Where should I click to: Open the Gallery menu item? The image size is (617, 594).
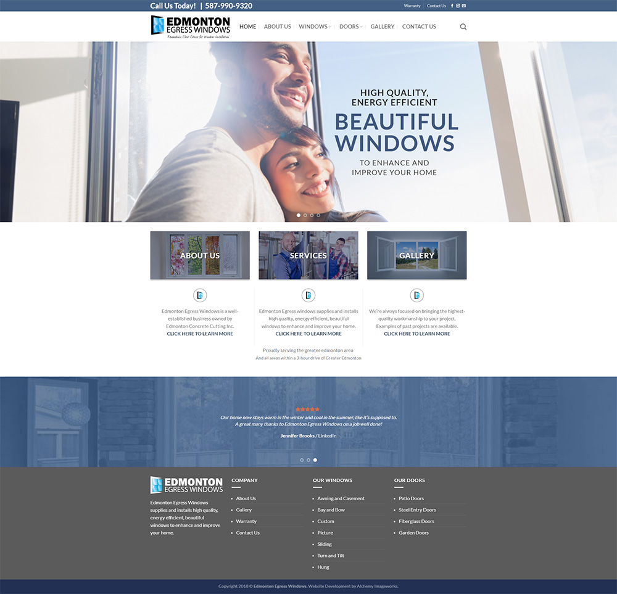point(382,27)
